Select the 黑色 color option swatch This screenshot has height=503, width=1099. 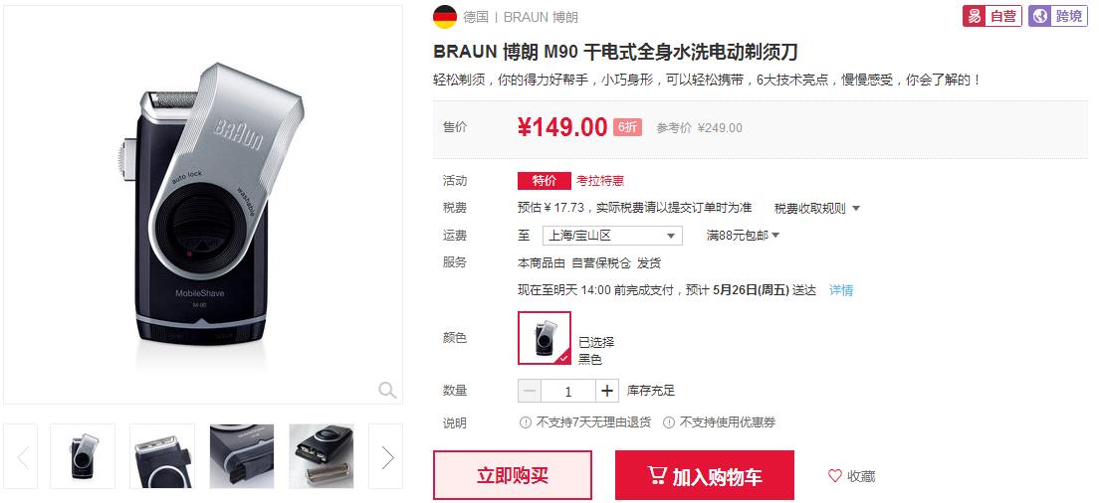[545, 338]
